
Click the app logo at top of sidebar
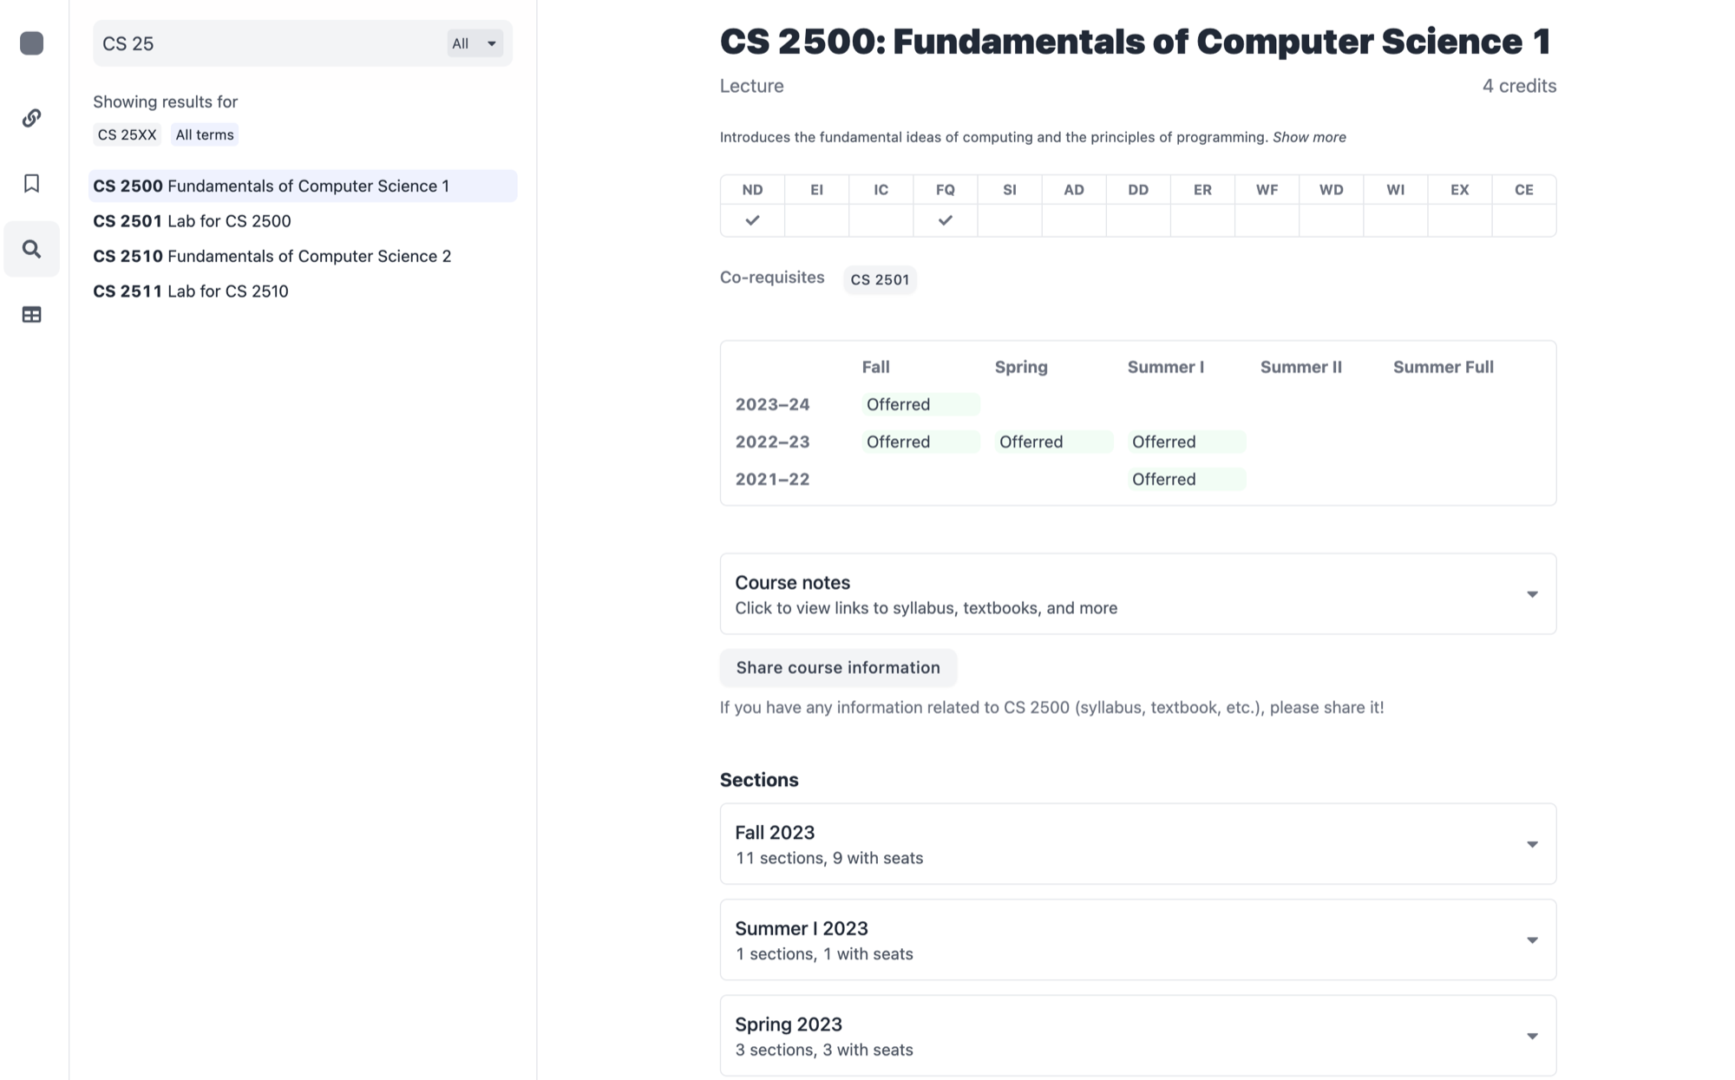click(x=31, y=43)
